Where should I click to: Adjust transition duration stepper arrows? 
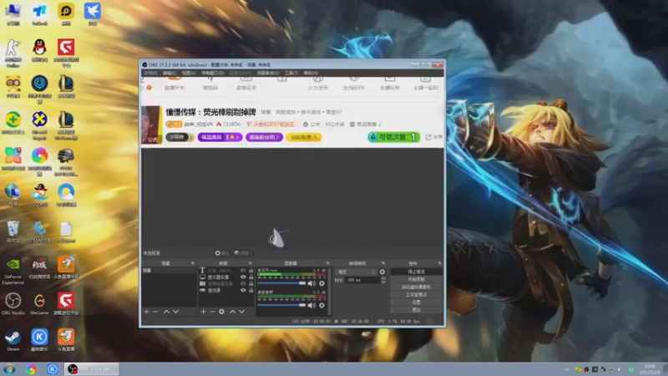pyautogui.click(x=383, y=280)
